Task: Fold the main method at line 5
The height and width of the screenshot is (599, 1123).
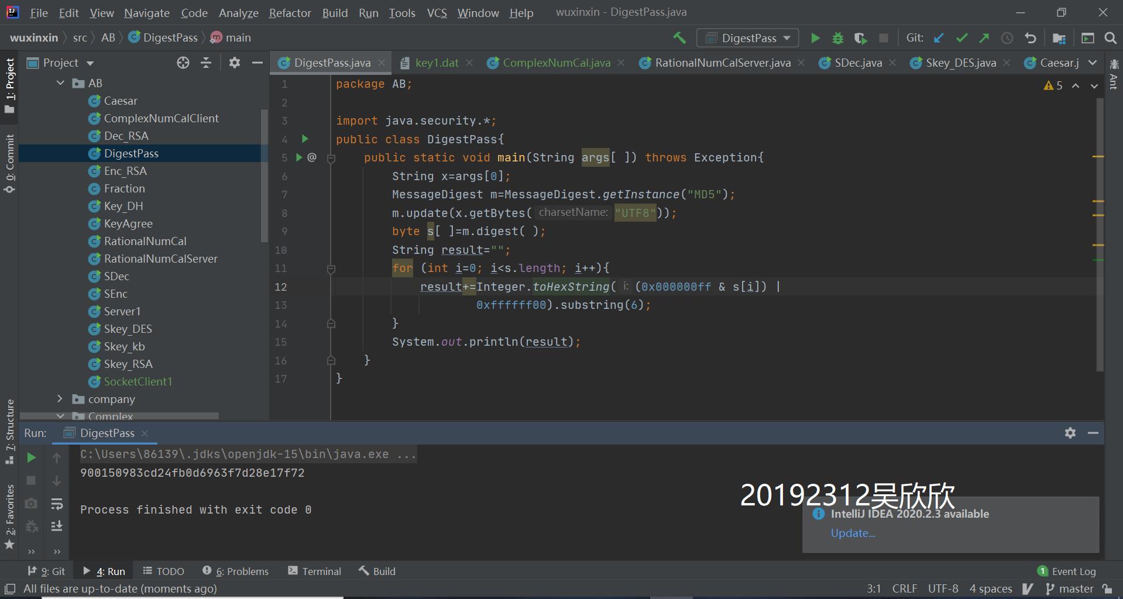Action: 331,158
